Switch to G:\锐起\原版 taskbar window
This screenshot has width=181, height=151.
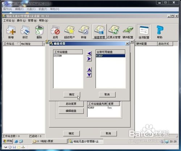click(50, 141)
